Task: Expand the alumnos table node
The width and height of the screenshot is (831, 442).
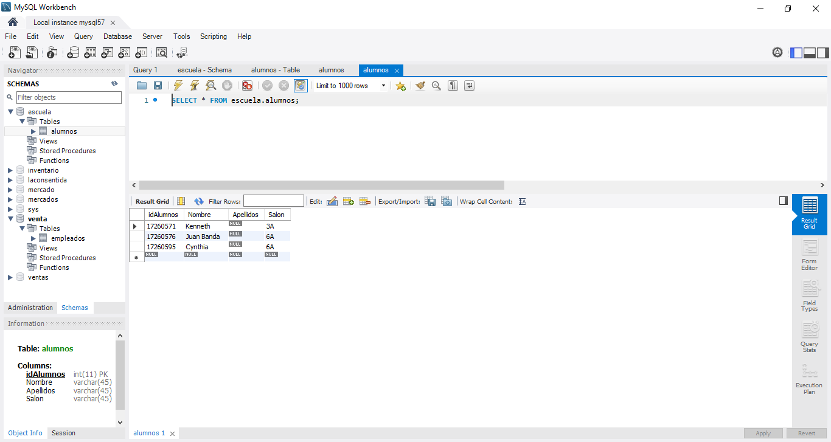Action: (x=33, y=131)
